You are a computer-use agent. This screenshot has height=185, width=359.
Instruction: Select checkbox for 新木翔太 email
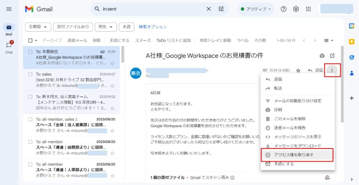tap(30, 97)
